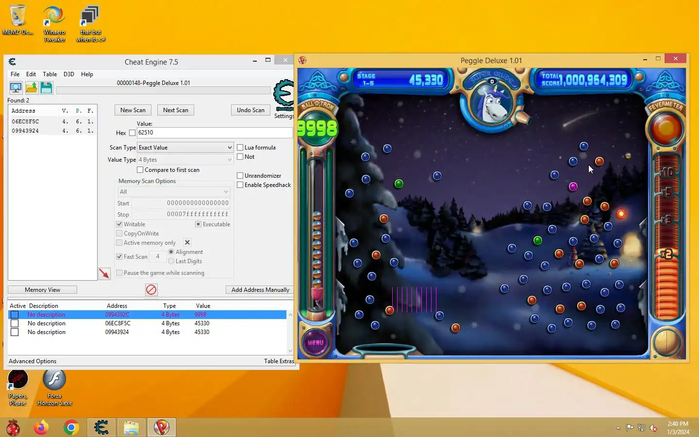
Task: Open the process selector computer icon
Action: (16, 88)
